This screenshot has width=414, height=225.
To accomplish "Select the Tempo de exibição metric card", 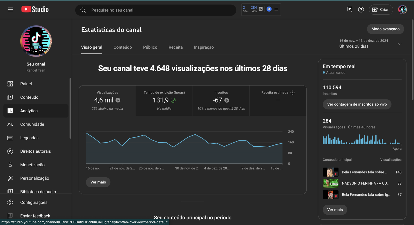I will (164, 100).
